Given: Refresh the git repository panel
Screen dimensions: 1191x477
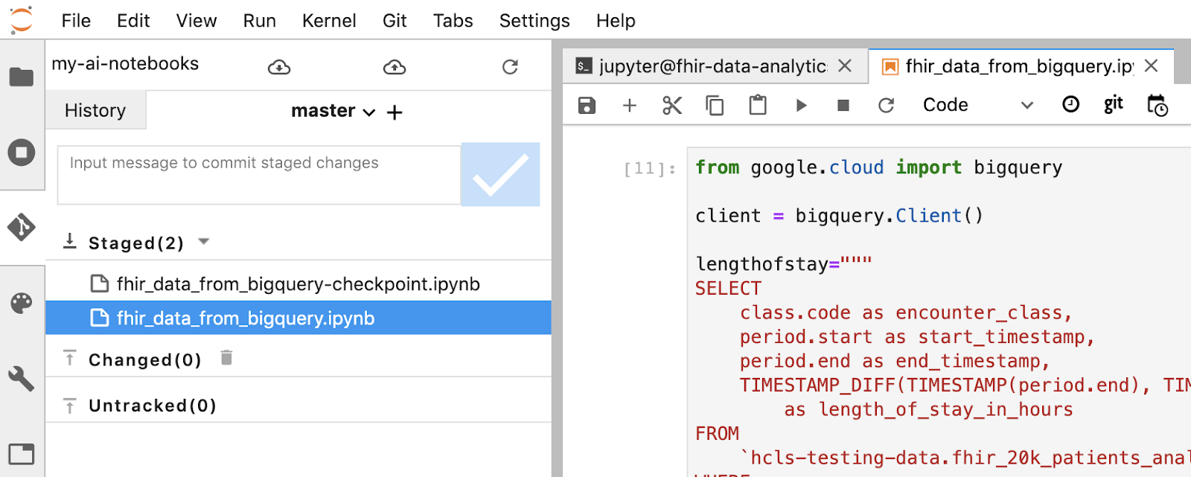Looking at the screenshot, I should [x=510, y=68].
